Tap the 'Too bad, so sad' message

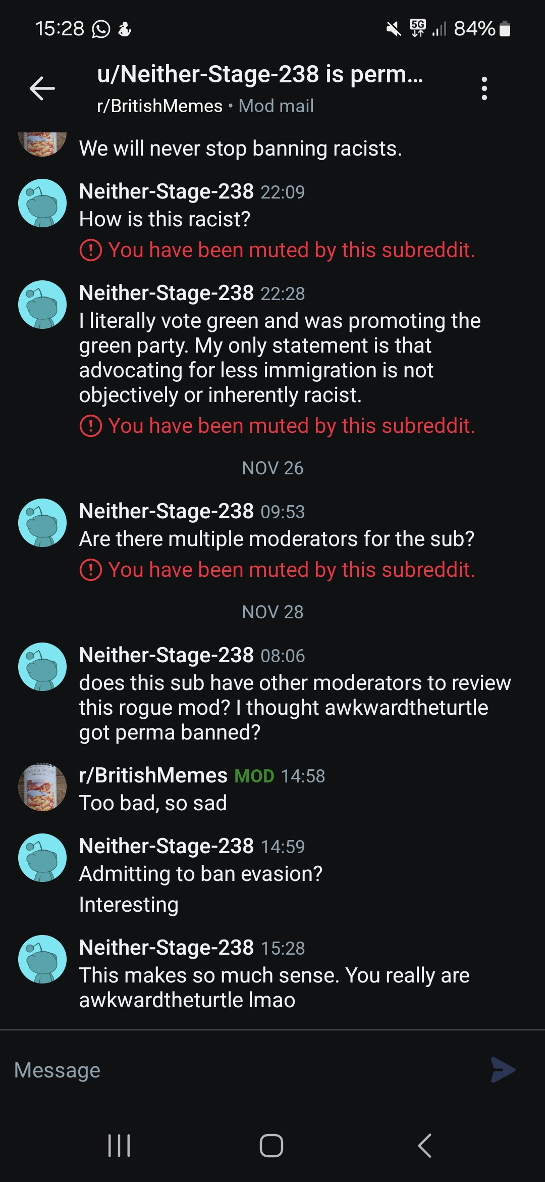pos(153,803)
